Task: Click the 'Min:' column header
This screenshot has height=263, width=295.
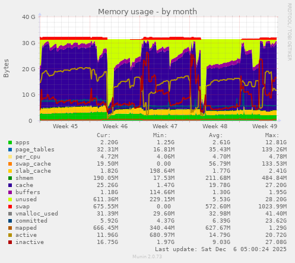Action: click(160, 135)
